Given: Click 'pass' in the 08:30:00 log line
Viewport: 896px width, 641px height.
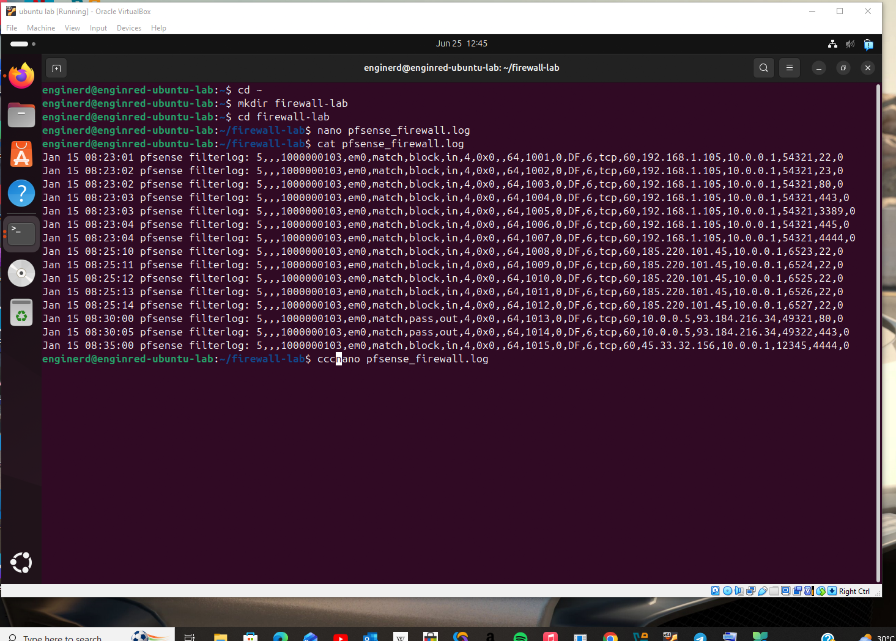Looking at the screenshot, I should point(421,318).
